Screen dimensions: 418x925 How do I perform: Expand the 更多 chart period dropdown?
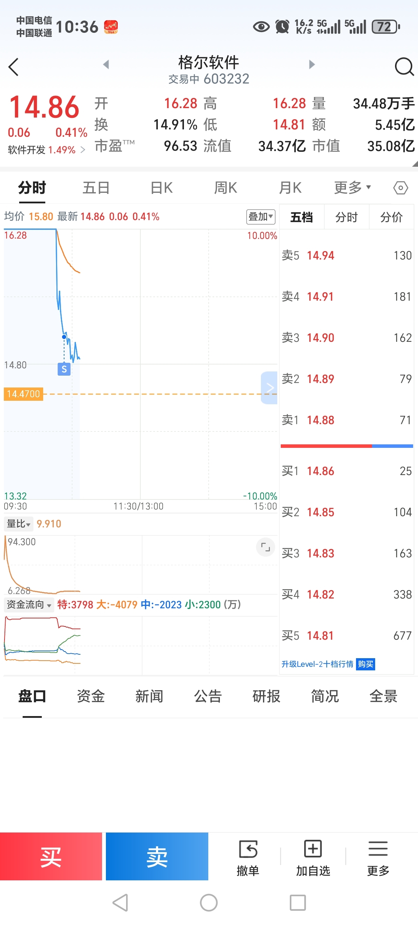point(353,187)
